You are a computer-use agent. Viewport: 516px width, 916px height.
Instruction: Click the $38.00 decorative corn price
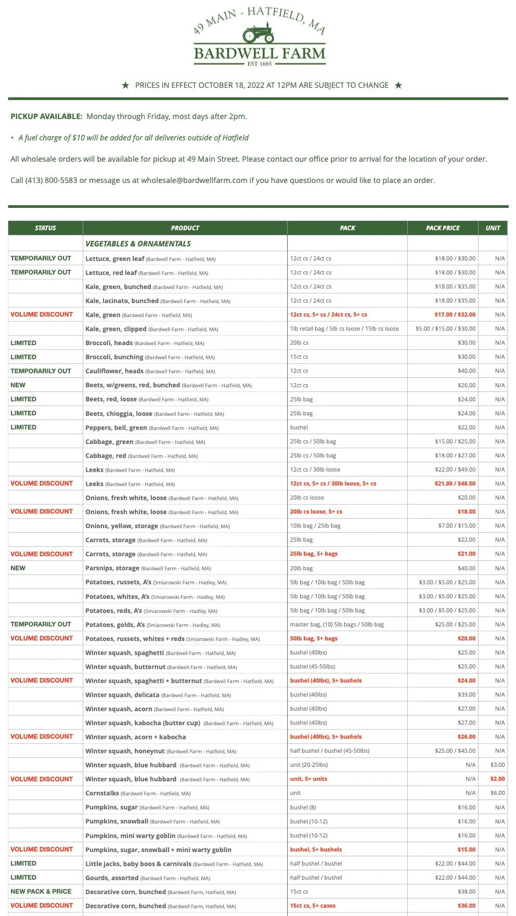[466, 892]
